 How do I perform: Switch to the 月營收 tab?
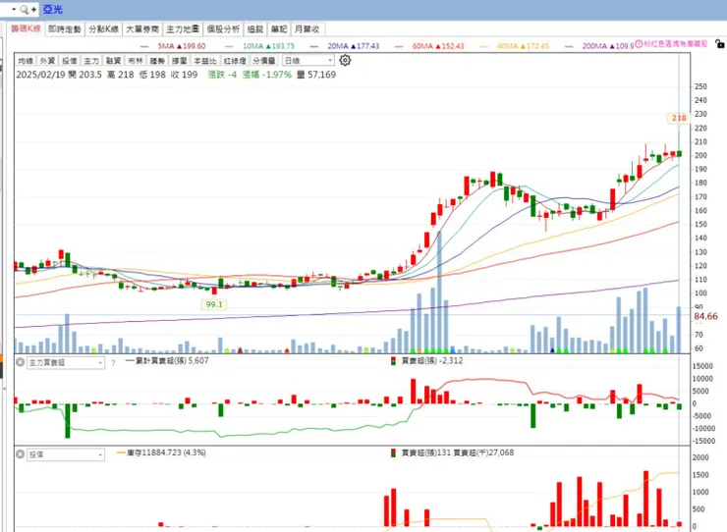pyautogui.click(x=308, y=29)
